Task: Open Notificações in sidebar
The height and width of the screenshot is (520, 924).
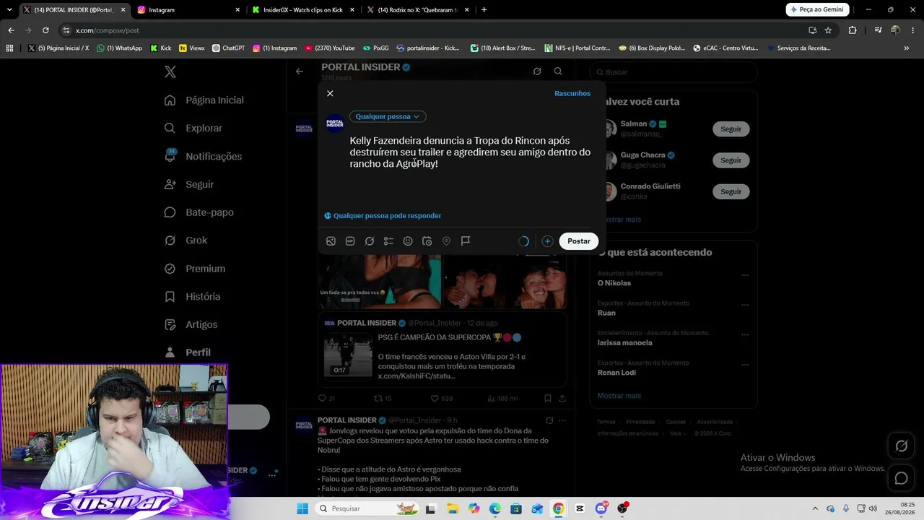Action: [204, 157]
